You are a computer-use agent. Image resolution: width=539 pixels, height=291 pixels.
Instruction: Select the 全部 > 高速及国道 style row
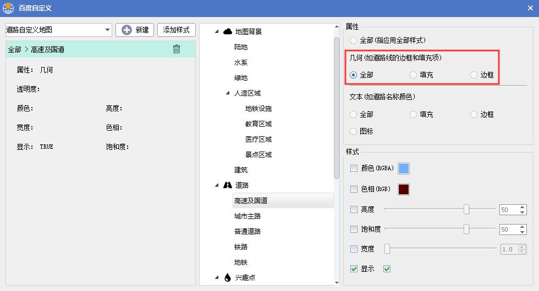coord(100,49)
